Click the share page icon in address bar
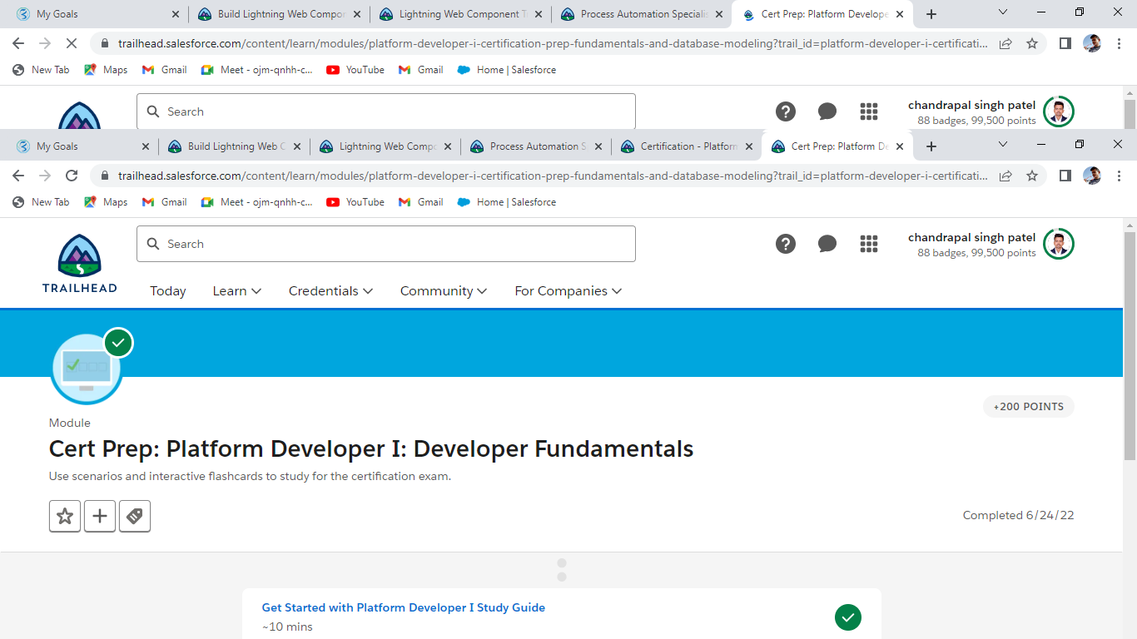1137x639 pixels. 1005,176
